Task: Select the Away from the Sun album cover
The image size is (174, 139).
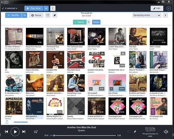Action: [x=35, y=36]
